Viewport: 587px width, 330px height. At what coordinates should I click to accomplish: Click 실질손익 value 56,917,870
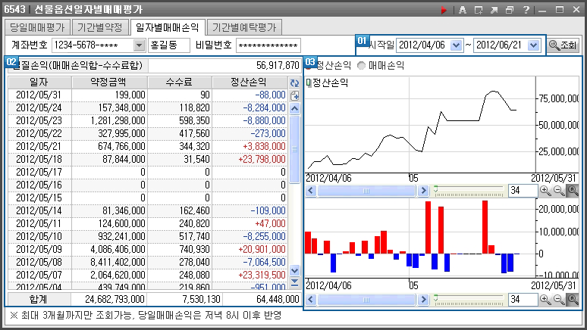point(278,66)
